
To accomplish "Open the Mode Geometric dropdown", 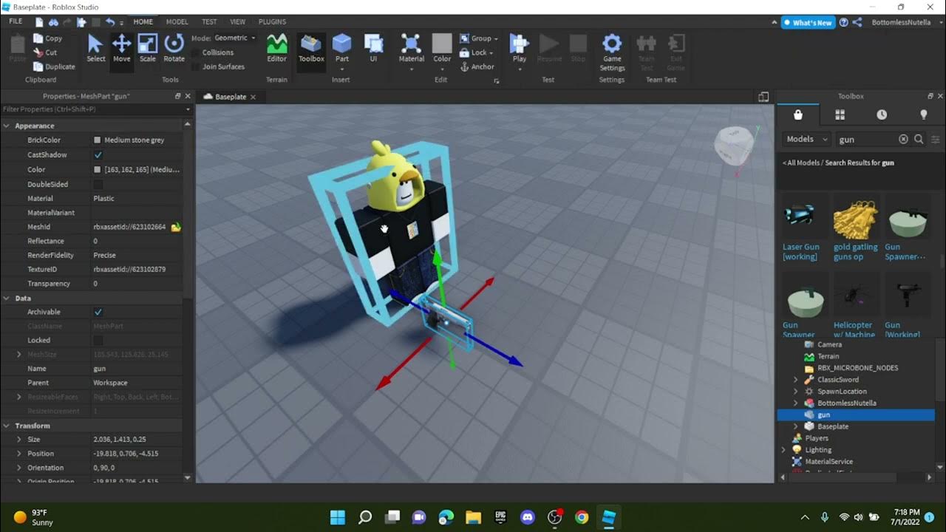I will 234,38.
